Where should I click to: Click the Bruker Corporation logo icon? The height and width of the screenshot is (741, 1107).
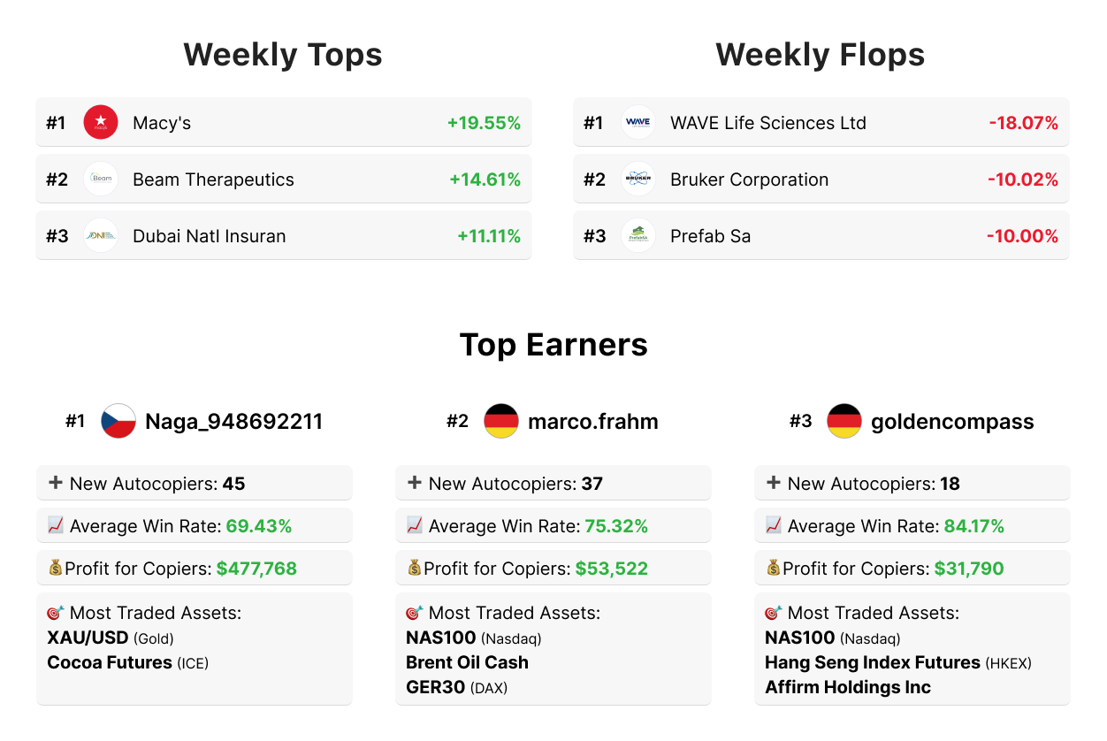pyautogui.click(x=637, y=179)
